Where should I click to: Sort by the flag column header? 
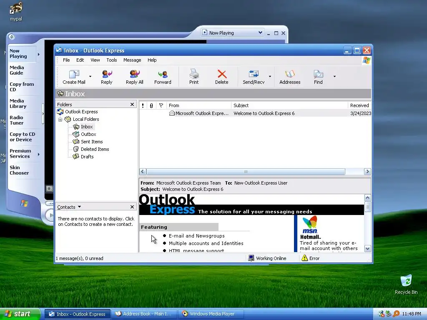coord(161,105)
